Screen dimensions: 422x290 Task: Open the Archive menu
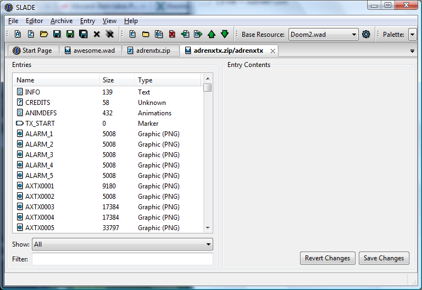(62, 21)
